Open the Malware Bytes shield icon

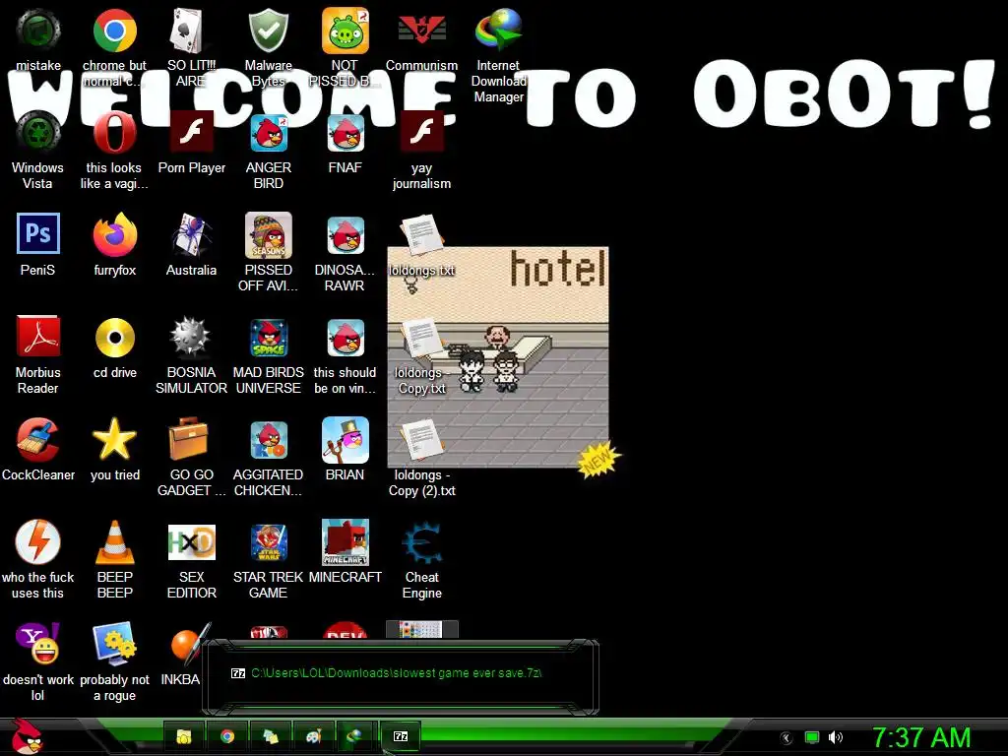tap(268, 31)
